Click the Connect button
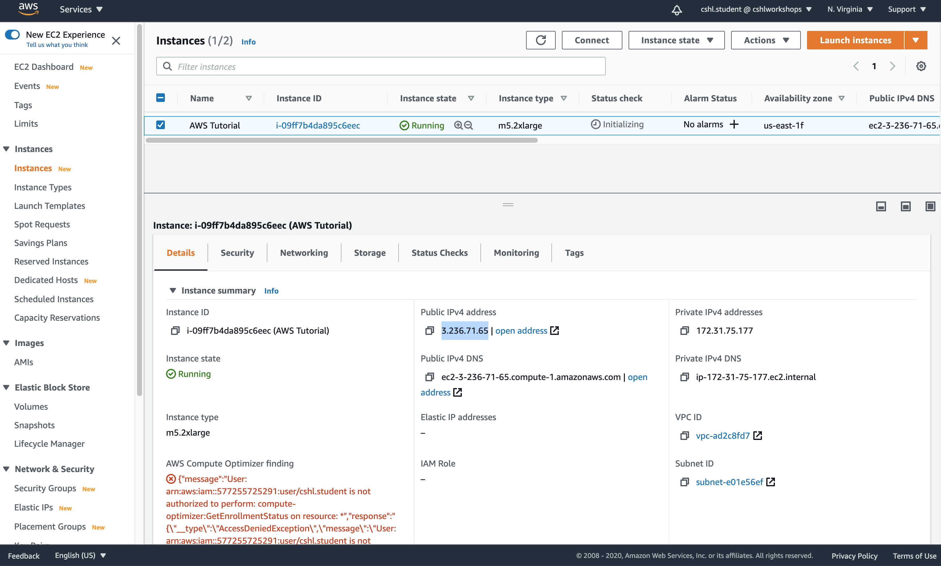941x566 pixels. [x=592, y=40]
